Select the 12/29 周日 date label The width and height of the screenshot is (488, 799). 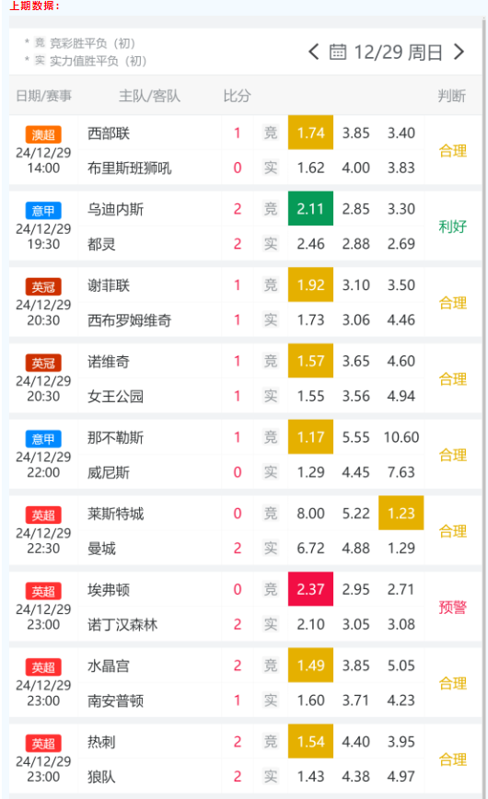coord(398,52)
